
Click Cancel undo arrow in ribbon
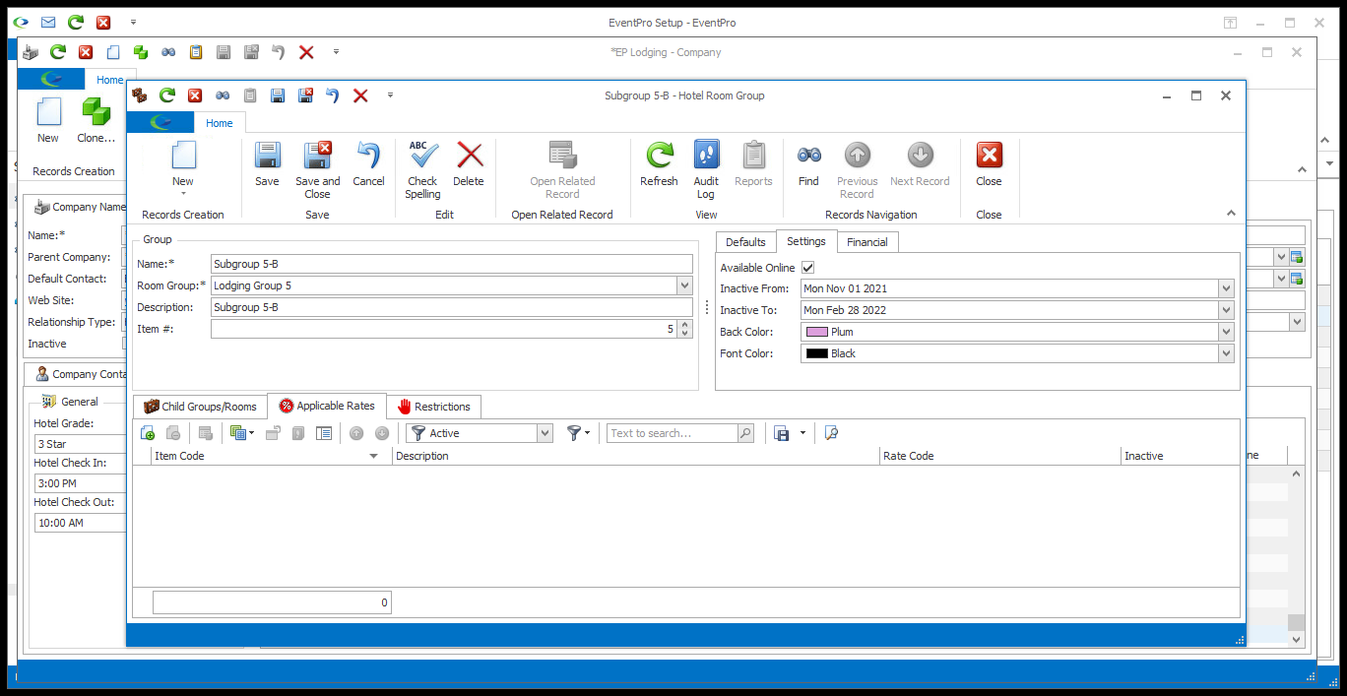tap(368, 156)
